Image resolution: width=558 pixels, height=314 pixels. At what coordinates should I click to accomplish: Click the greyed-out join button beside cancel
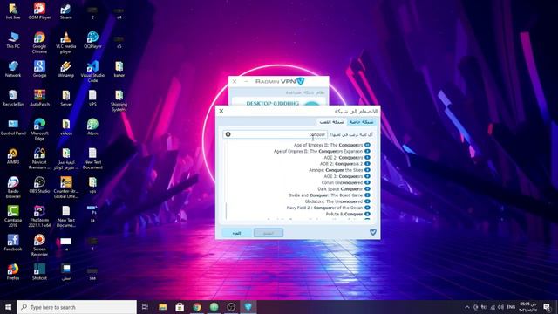[269, 233]
